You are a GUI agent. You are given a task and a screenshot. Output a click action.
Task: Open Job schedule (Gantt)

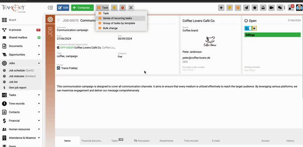[20, 70]
